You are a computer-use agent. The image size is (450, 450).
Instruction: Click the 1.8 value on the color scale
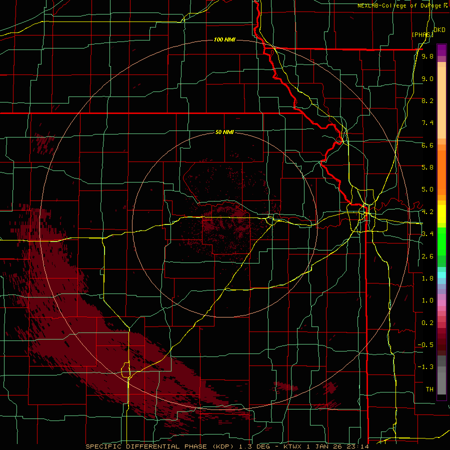click(427, 278)
